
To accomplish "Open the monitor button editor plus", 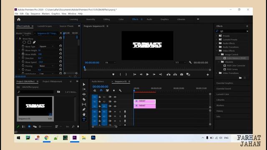I will [208, 75].
